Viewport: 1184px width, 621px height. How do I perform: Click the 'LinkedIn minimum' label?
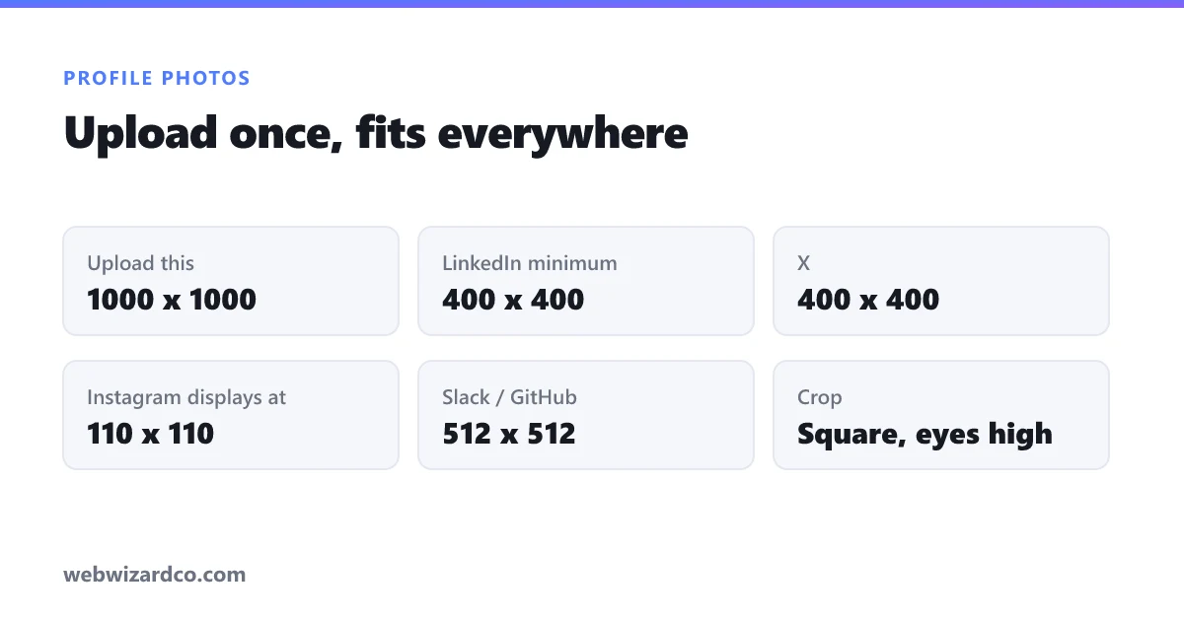click(530, 263)
